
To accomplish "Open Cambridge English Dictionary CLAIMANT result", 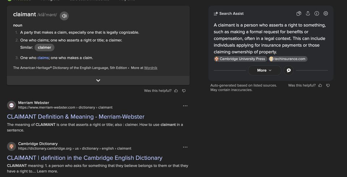I will point(85,158).
